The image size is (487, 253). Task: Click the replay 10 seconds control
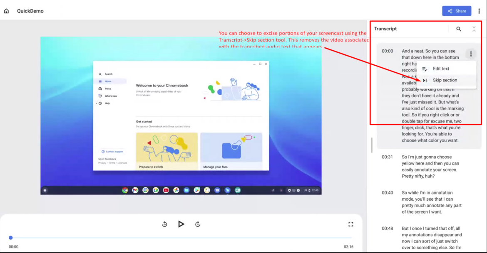pyautogui.click(x=164, y=224)
